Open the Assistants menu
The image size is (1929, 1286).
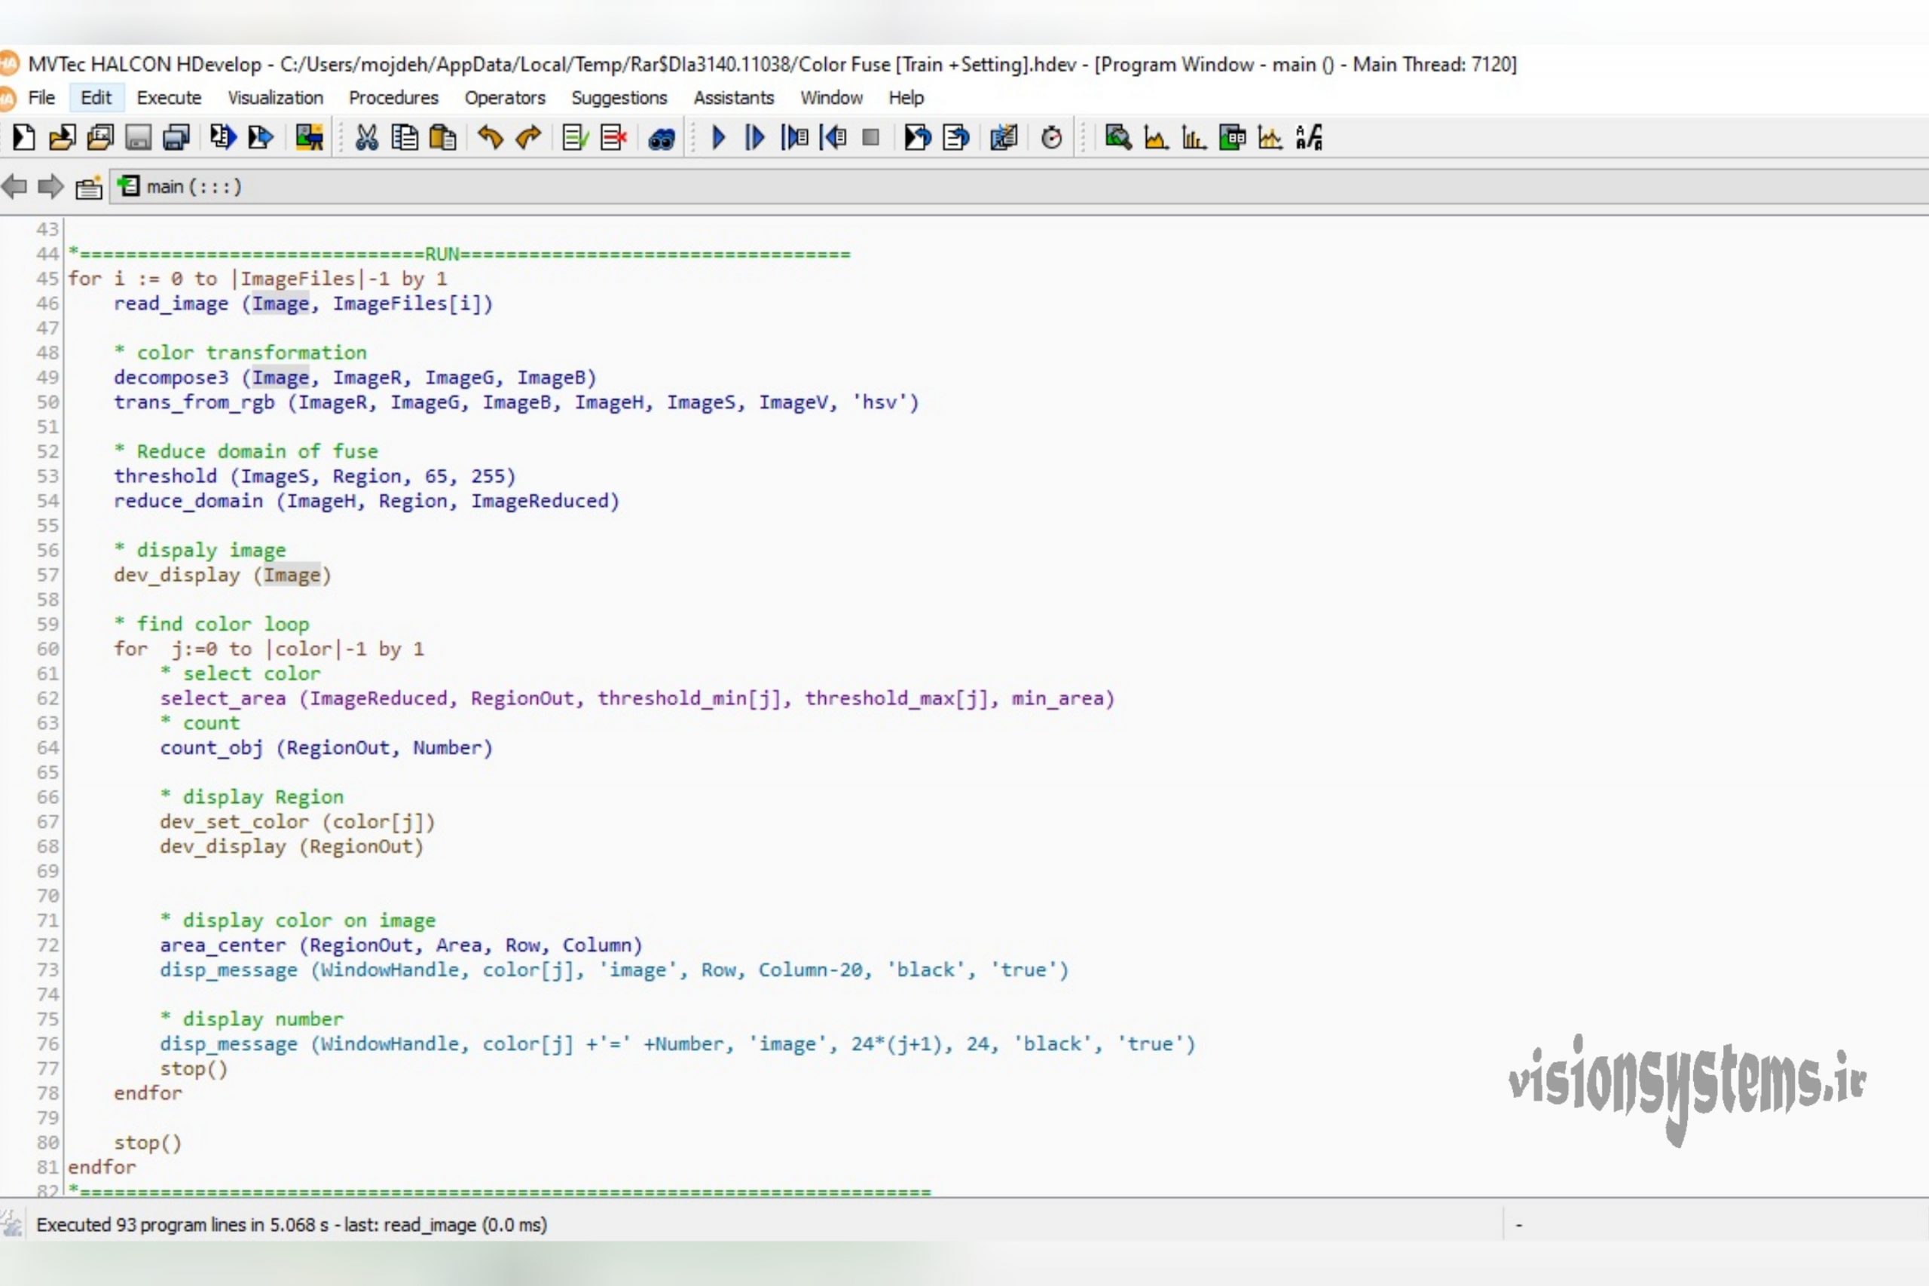pyautogui.click(x=734, y=98)
